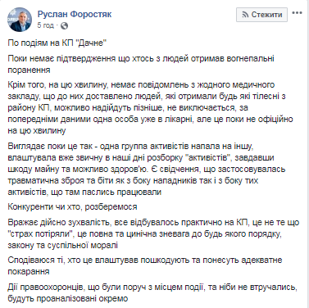Click the feed icon inside Стежити button

245,15
